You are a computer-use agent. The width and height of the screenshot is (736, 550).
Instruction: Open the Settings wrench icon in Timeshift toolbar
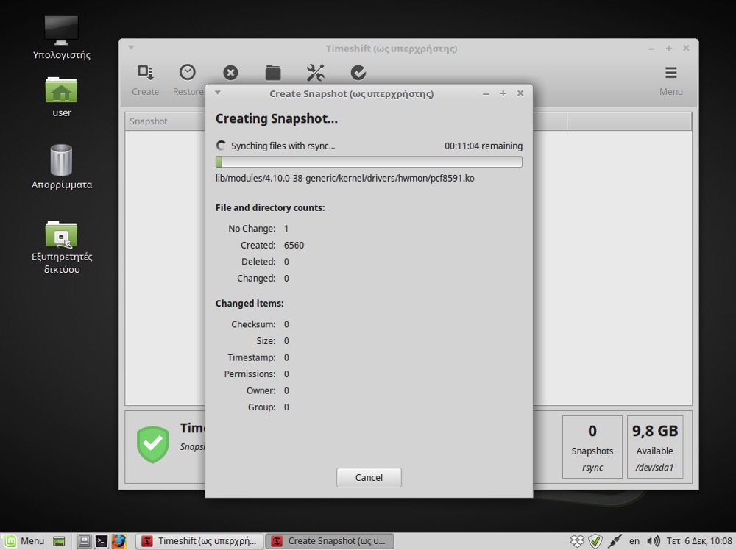pyautogui.click(x=316, y=73)
